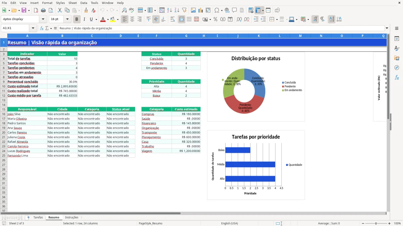The height and width of the screenshot is (226, 403).
Task: Click the Cut scissors icon
Action: pyautogui.click(x=59, y=10)
